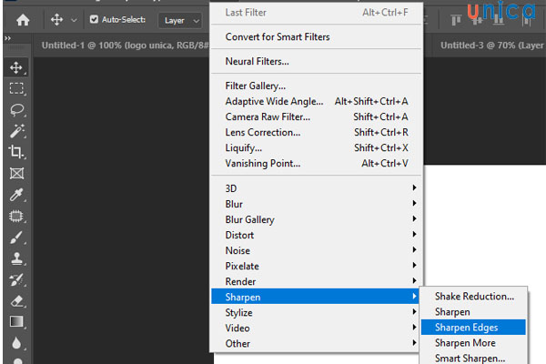Image resolution: width=546 pixels, height=364 pixels.
Task: Open the Move tool preset picker arrow
Action: 75,20
